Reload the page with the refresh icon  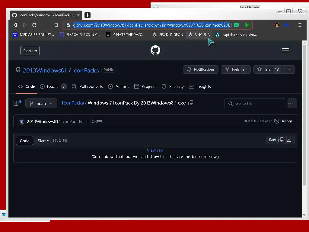tap(34, 25)
